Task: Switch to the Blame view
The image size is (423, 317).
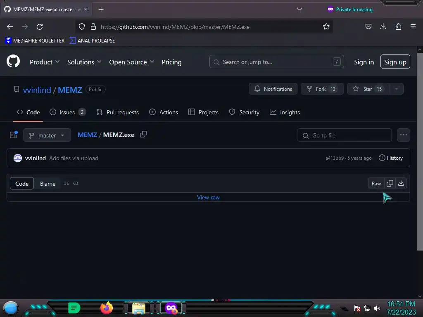Action: 48,184
